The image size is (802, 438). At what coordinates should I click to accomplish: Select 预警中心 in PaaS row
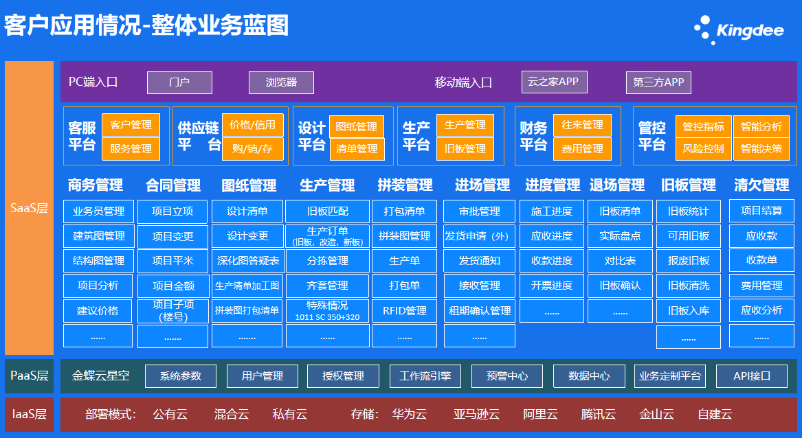(507, 376)
